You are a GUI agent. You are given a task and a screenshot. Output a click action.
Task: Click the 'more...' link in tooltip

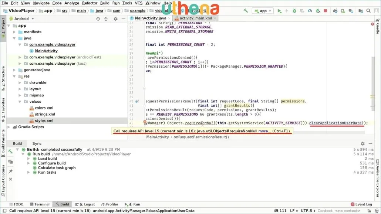[x=264, y=131]
